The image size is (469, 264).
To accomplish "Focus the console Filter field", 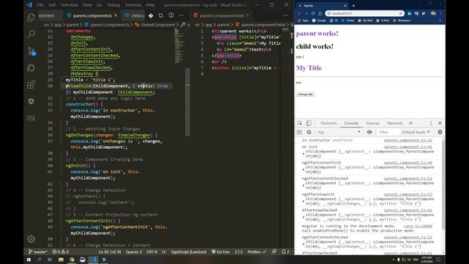I will point(388,132).
